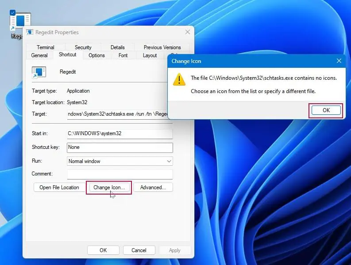
Task: Close the Regedit Properties window
Action: tap(188, 32)
